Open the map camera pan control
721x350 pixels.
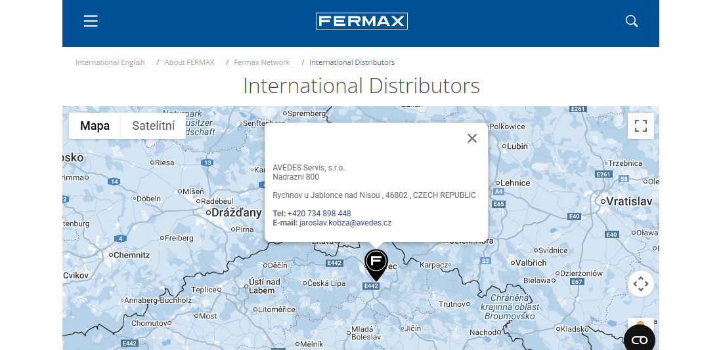pyautogui.click(x=640, y=284)
